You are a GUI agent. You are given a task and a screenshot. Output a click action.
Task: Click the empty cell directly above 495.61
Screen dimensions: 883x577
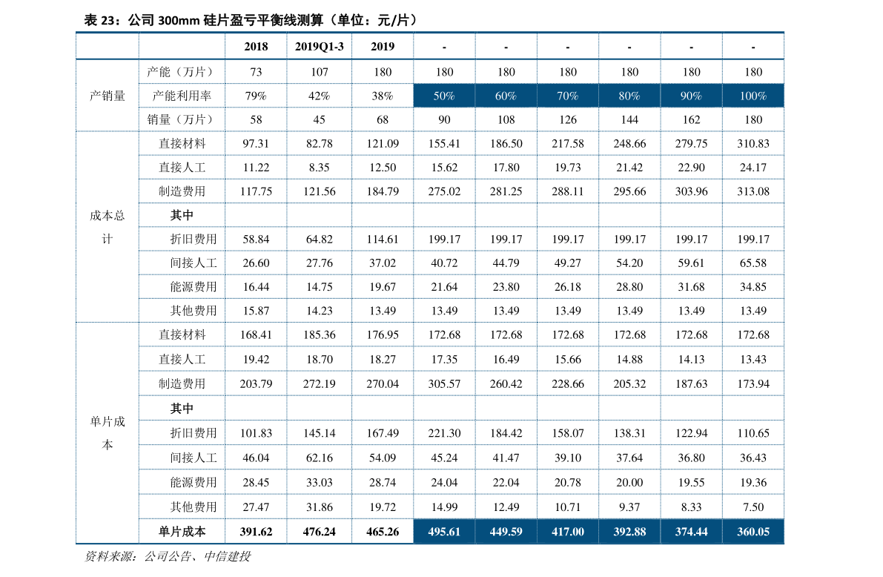click(444, 506)
